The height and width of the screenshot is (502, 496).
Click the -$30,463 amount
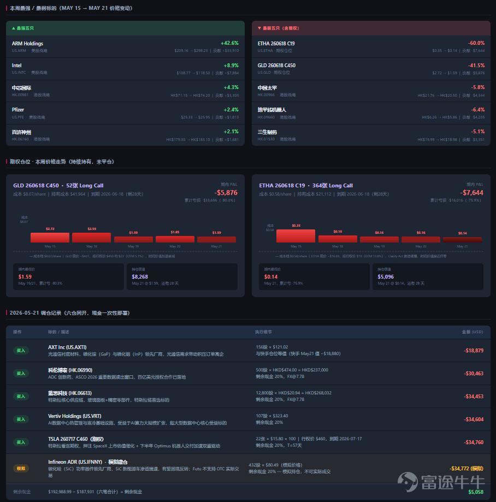tap(474, 374)
